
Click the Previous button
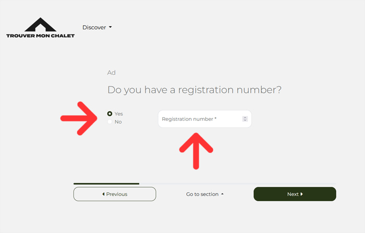click(x=115, y=194)
